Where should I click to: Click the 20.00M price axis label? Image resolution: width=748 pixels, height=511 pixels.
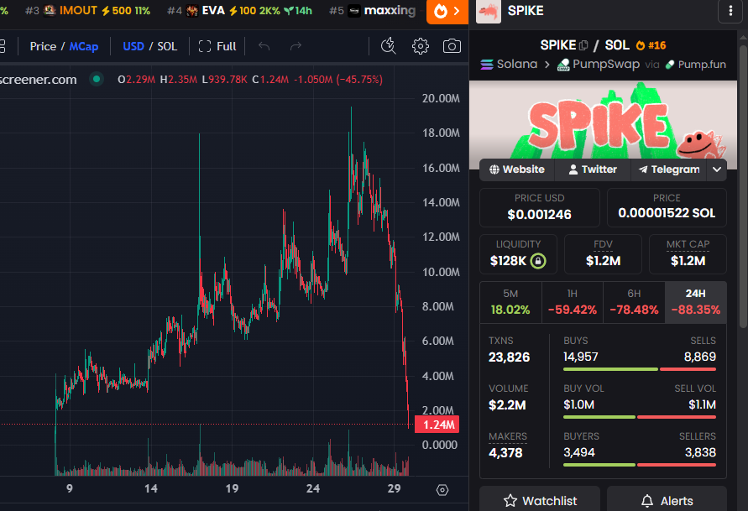[441, 98]
